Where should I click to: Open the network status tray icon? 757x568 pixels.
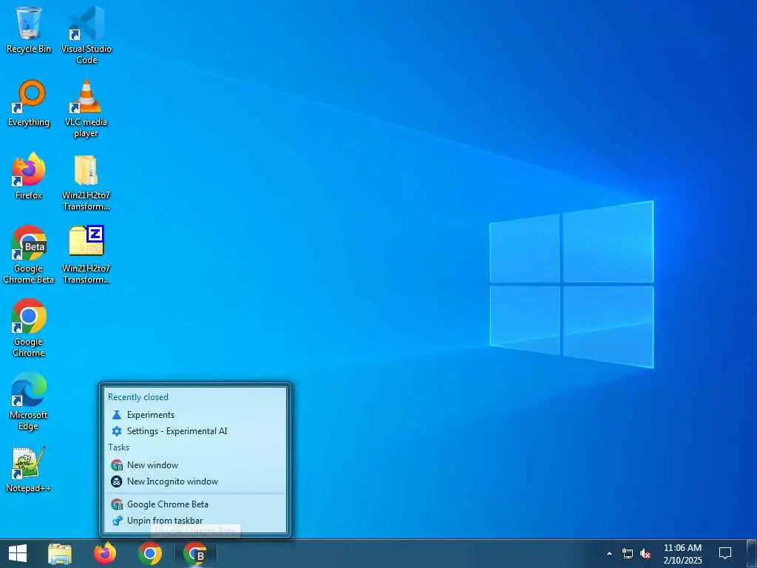[x=627, y=553]
